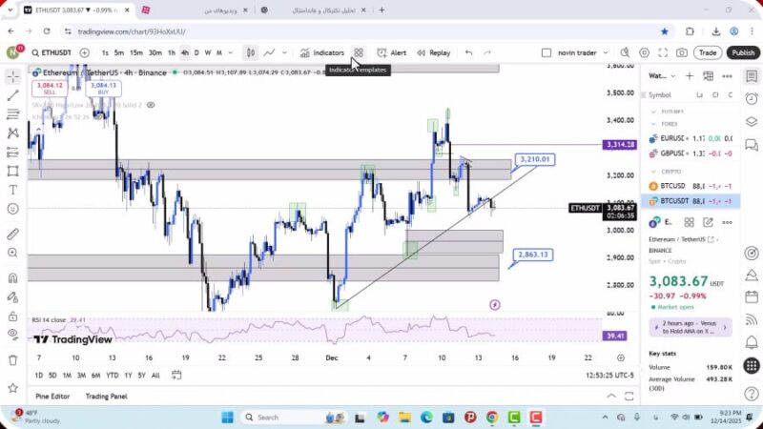Collapse the FOREX watchlist section
Image resolution: width=763 pixels, height=429 pixels.
coord(654,123)
